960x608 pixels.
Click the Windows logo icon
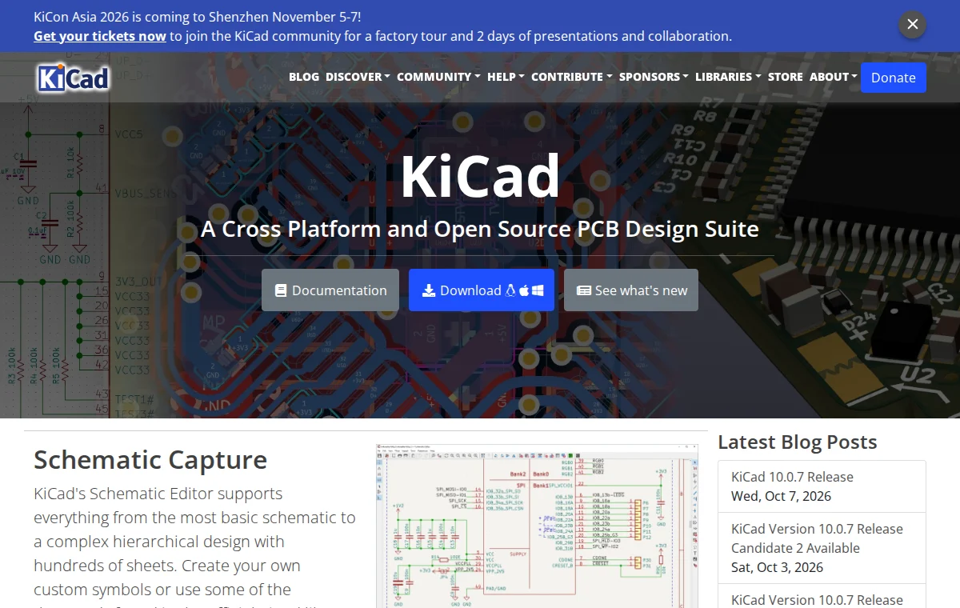click(538, 290)
